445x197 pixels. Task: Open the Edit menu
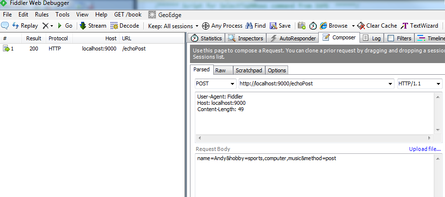[23, 15]
